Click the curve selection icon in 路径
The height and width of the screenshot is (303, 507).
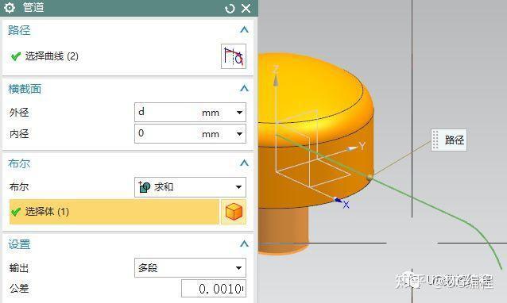[x=234, y=56]
